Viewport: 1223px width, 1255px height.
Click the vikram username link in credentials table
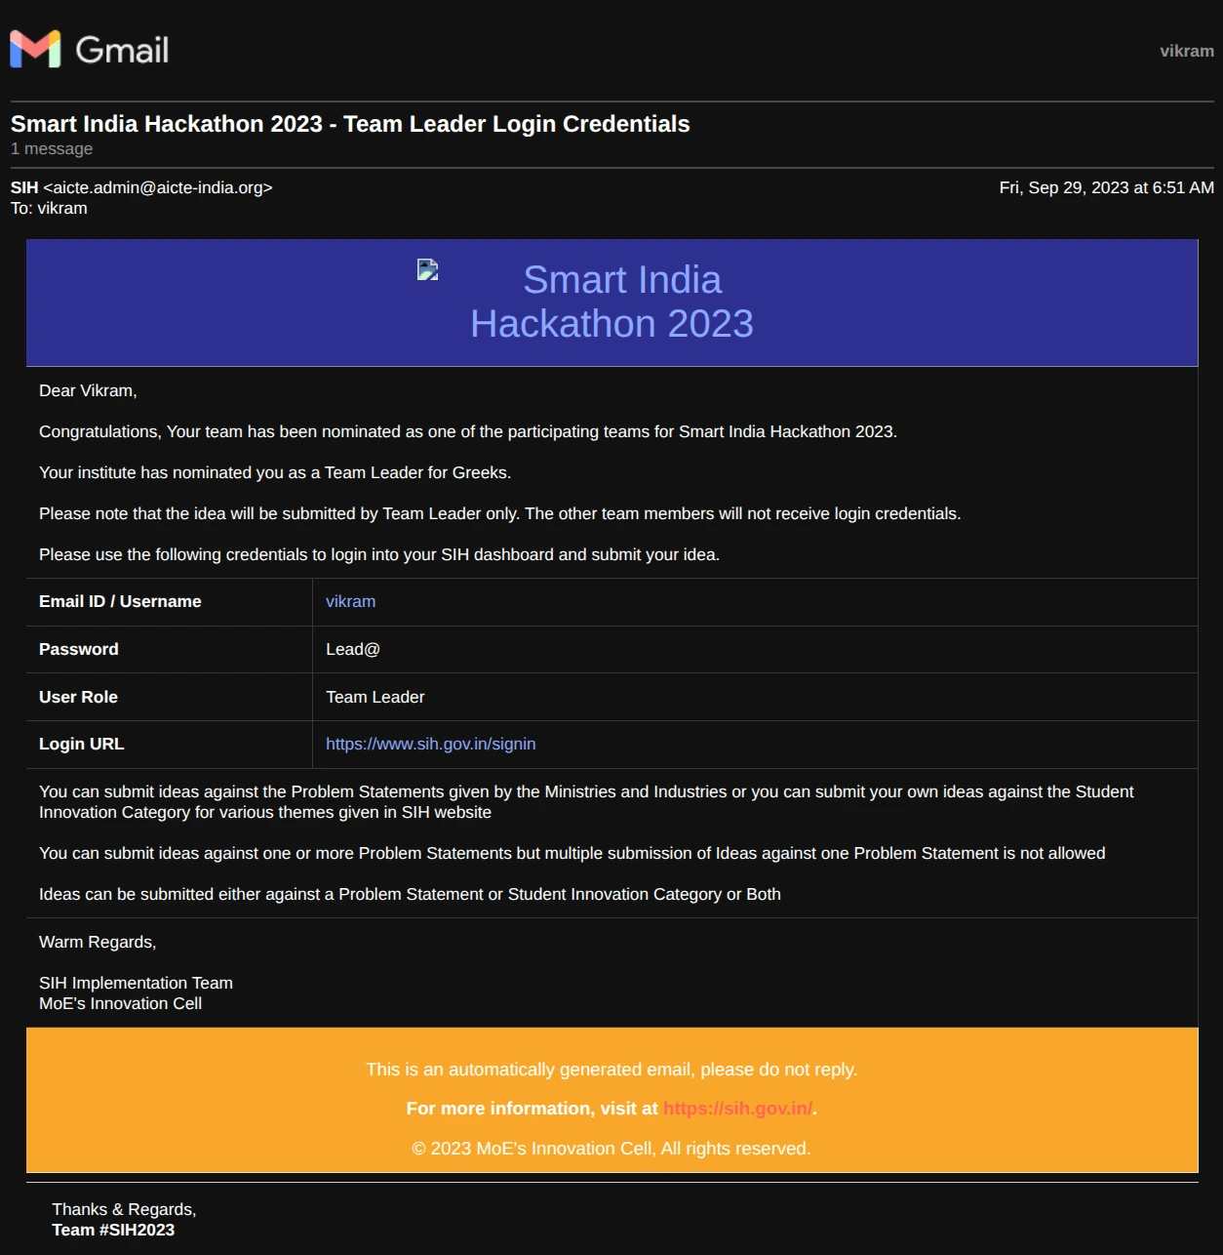click(x=350, y=601)
